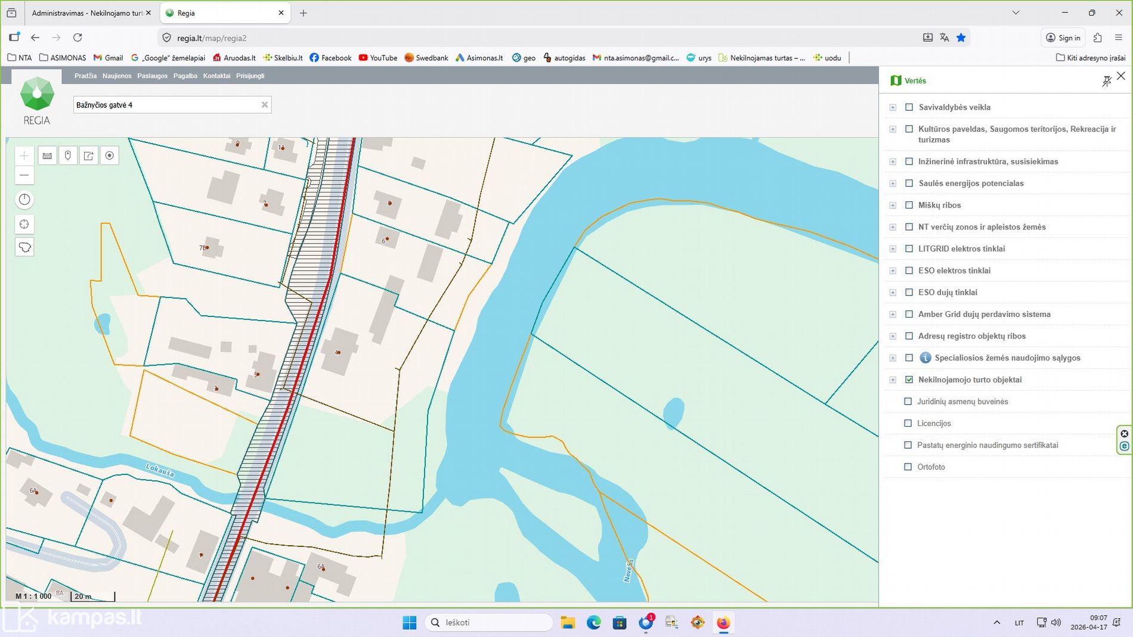Viewport: 1133px width, 637px height.
Task: Open the Kontaktai menu item
Action: [216, 76]
